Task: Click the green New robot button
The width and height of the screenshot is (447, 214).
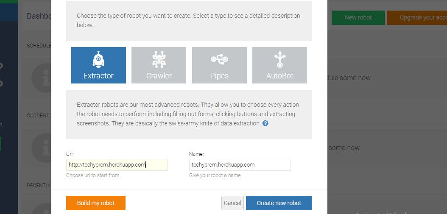Action: (x=358, y=18)
